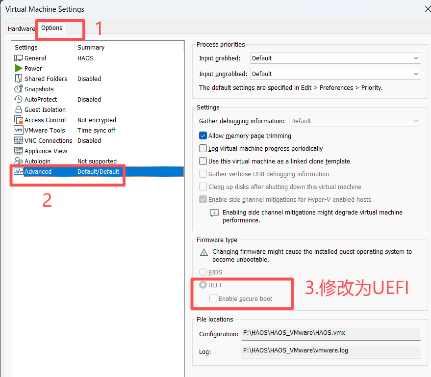Click the 'Not supported' summary text
Viewport: 431px width, 377px height.
coord(97,161)
